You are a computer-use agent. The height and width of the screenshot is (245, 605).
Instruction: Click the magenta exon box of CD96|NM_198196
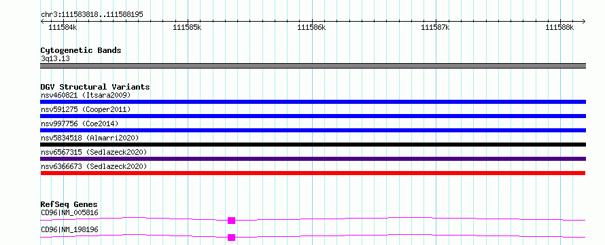coord(232,238)
